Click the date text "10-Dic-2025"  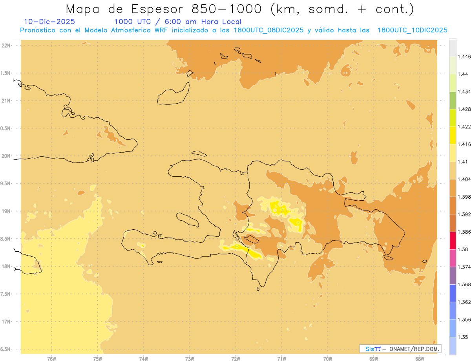pyautogui.click(x=49, y=22)
